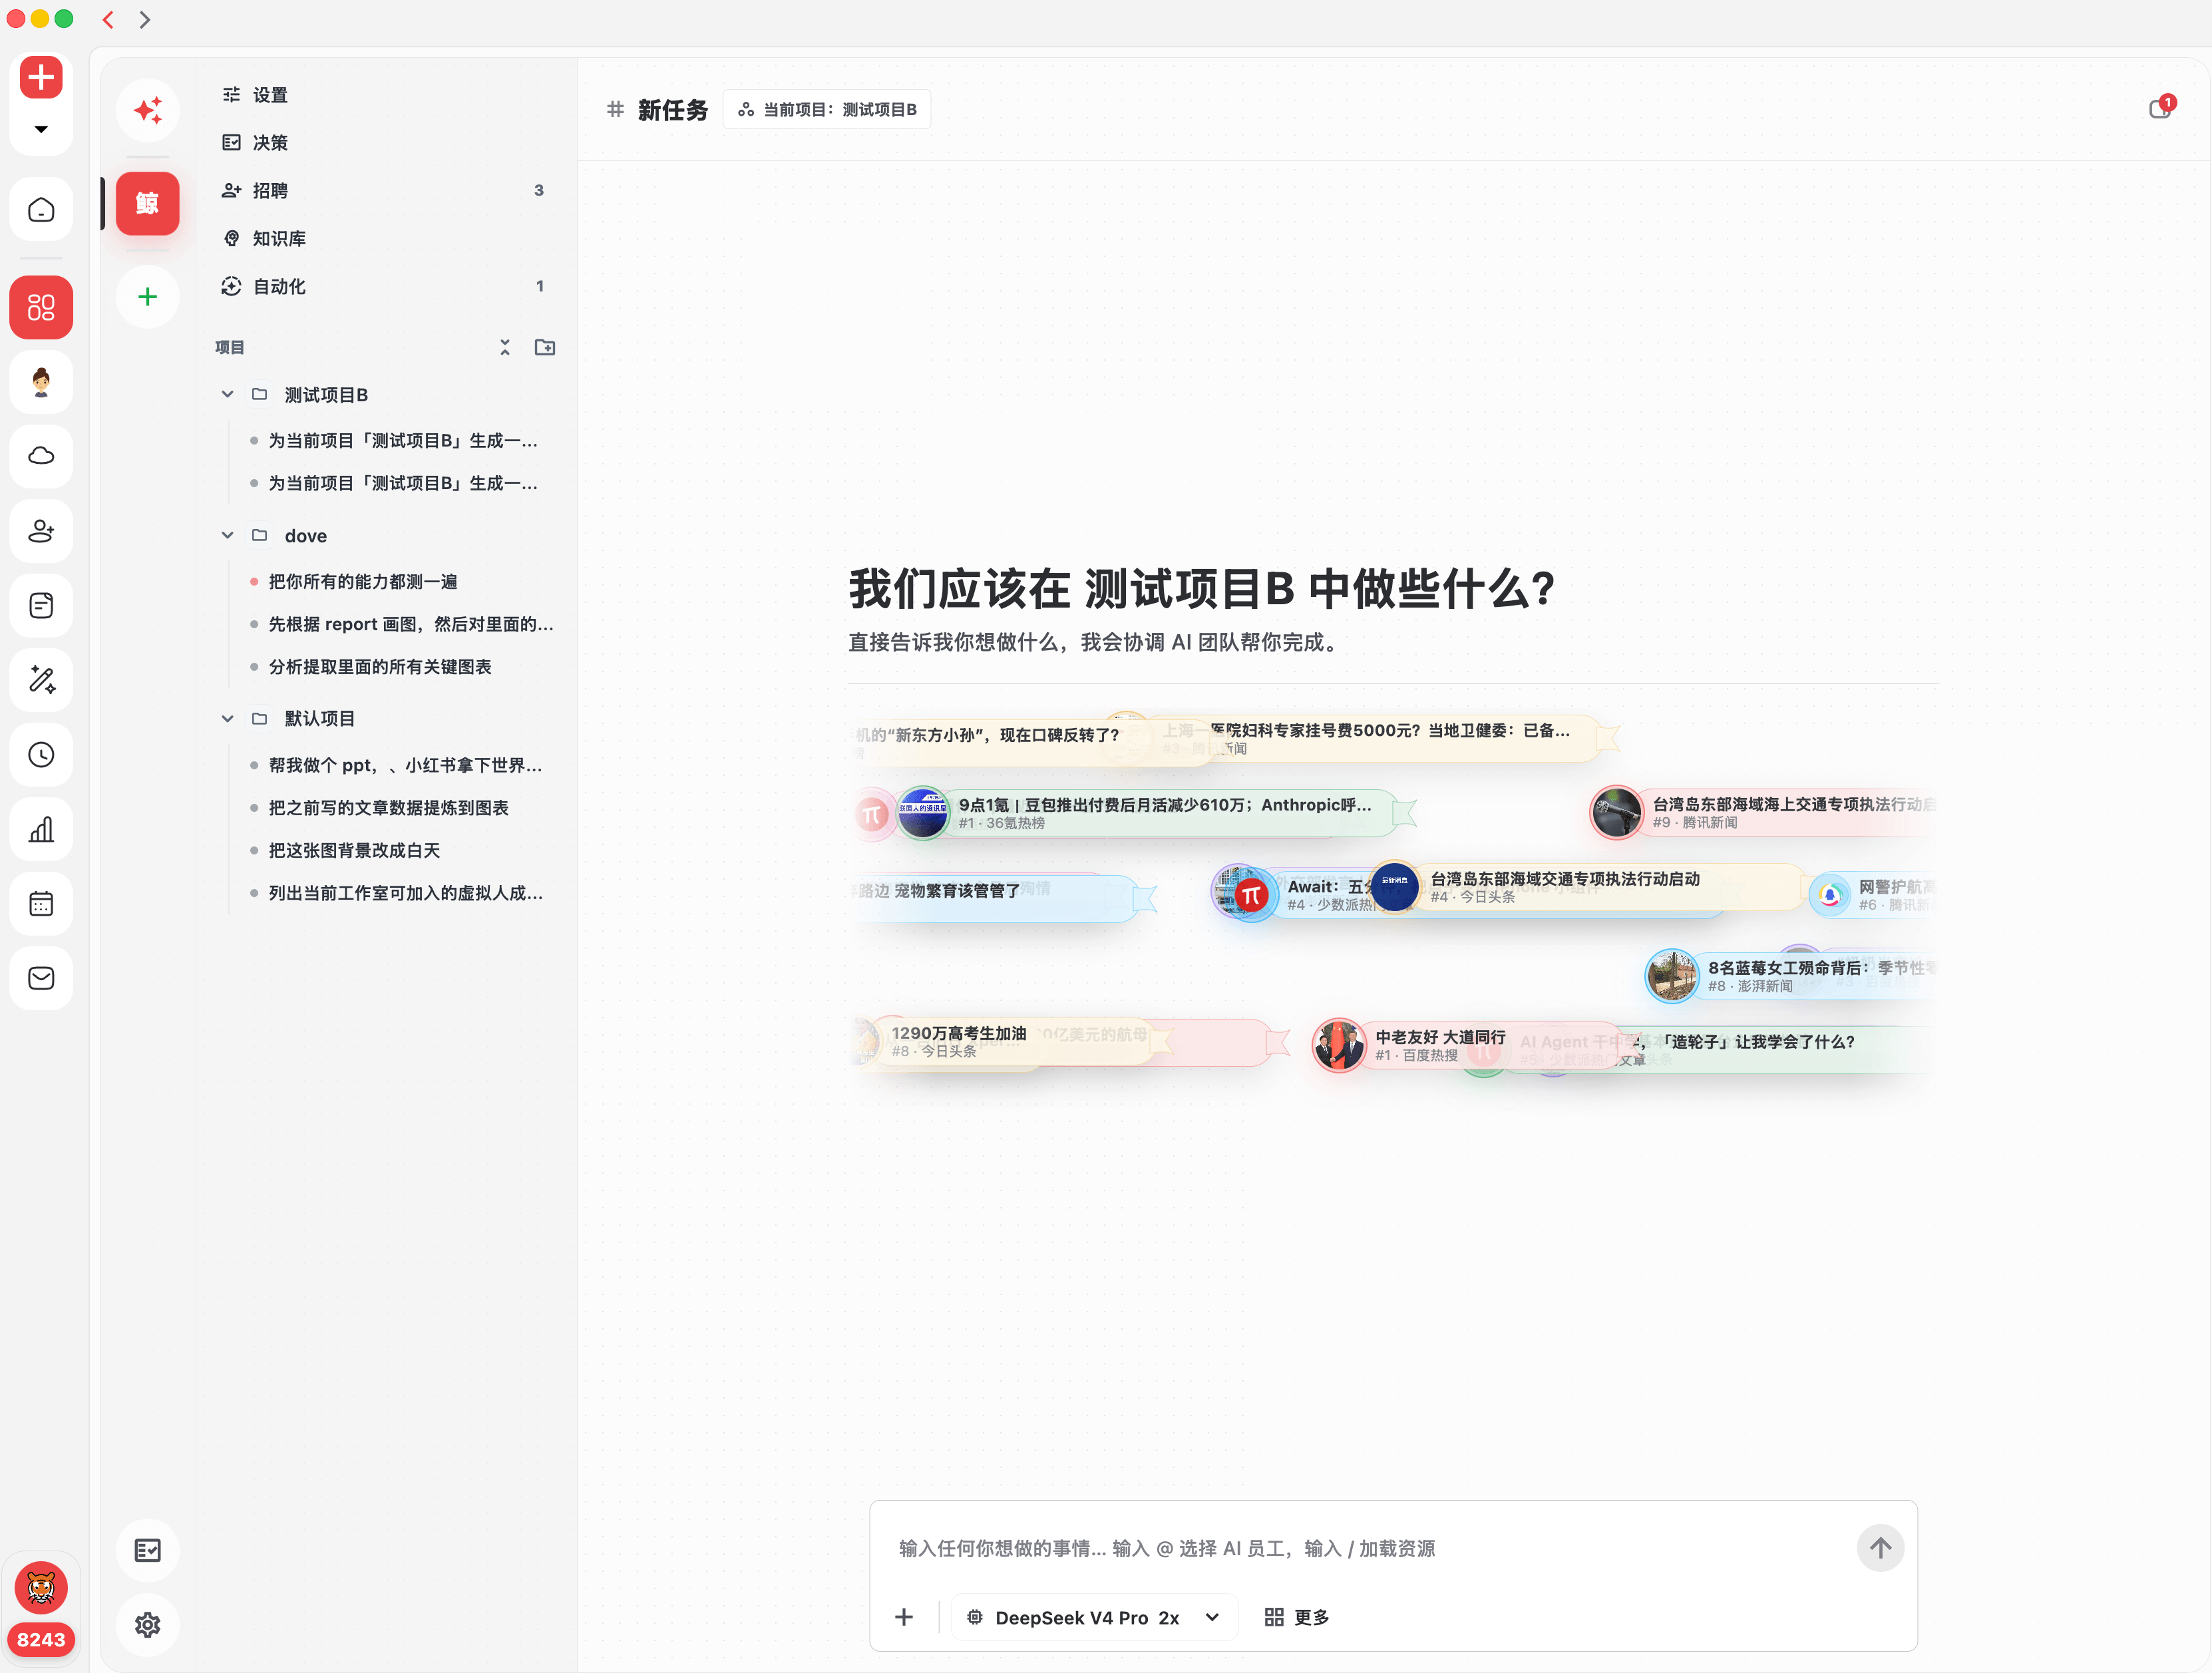Viewport: 2212px width, 1673px height.
Task: Open the 招聘 menu item
Action: [x=386, y=190]
